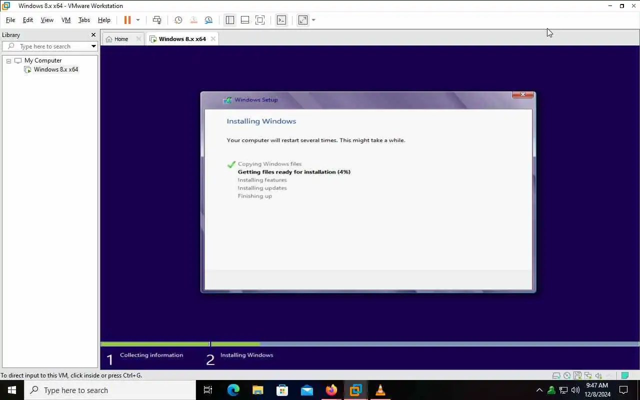640x400 pixels.
Task: Send Ctrl+Alt+Del to the virtual machine
Action: 157,20
